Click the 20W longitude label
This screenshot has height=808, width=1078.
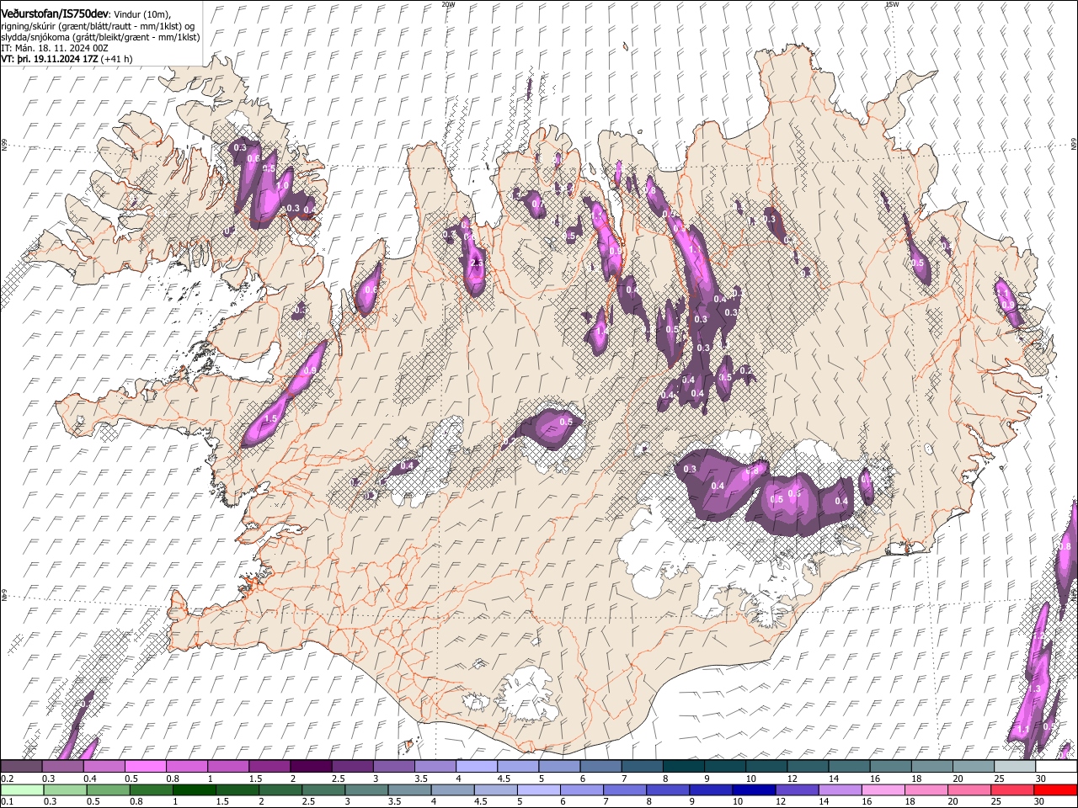tap(448, 4)
